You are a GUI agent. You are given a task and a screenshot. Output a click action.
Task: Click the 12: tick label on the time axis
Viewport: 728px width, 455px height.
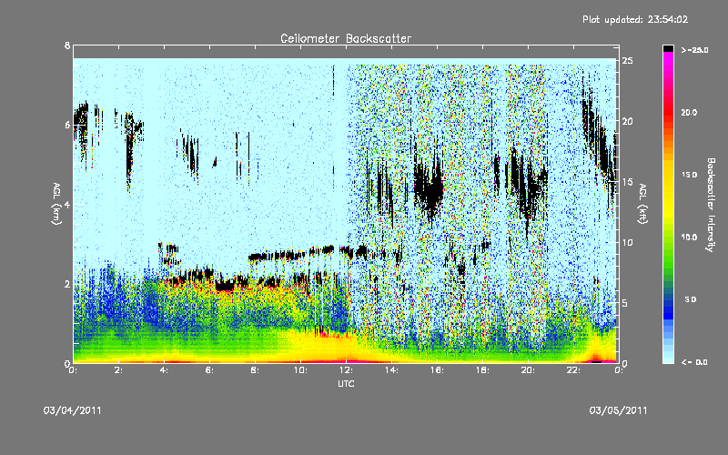[346, 370]
